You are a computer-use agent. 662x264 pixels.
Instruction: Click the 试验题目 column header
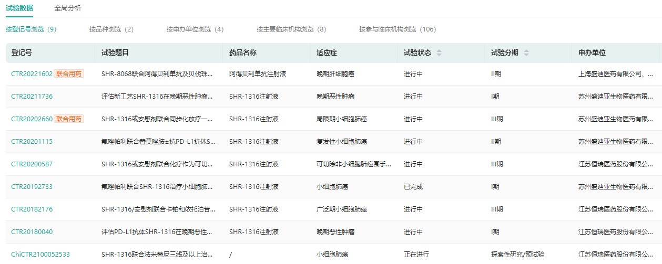click(115, 53)
